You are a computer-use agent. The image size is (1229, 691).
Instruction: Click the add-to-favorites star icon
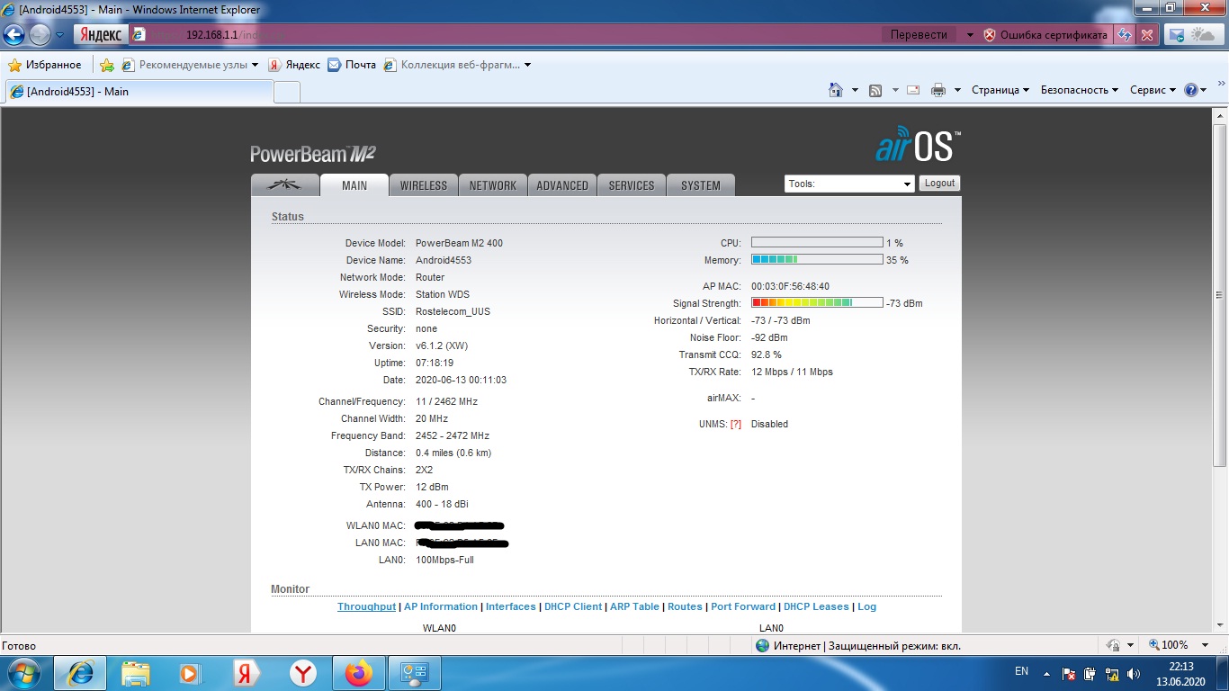point(107,65)
